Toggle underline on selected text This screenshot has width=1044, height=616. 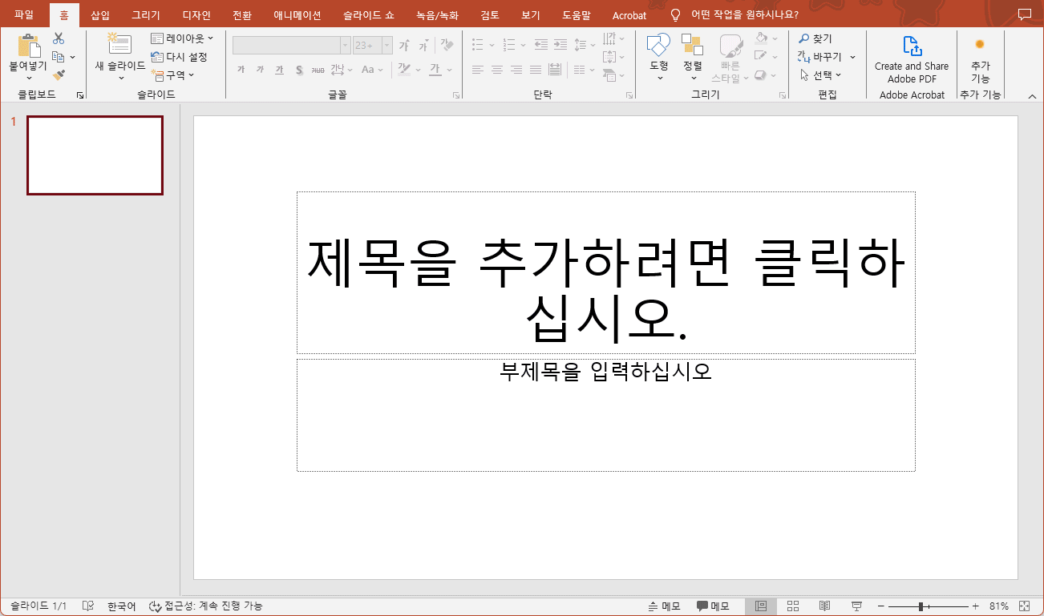click(x=278, y=70)
